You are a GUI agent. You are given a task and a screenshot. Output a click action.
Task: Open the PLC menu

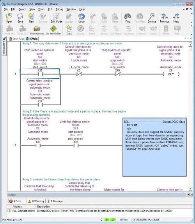[x=50, y=9]
